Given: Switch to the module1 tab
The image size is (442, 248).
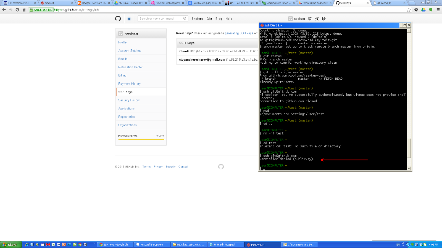Looking at the screenshot, I should click(x=57, y=3).
